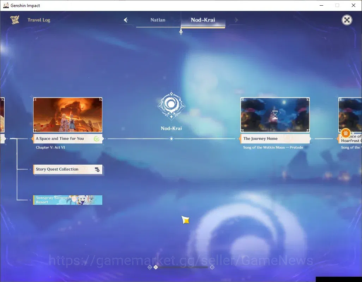Switch to the Natlan tab
This screenshot has height=282, width=362.
158,20
